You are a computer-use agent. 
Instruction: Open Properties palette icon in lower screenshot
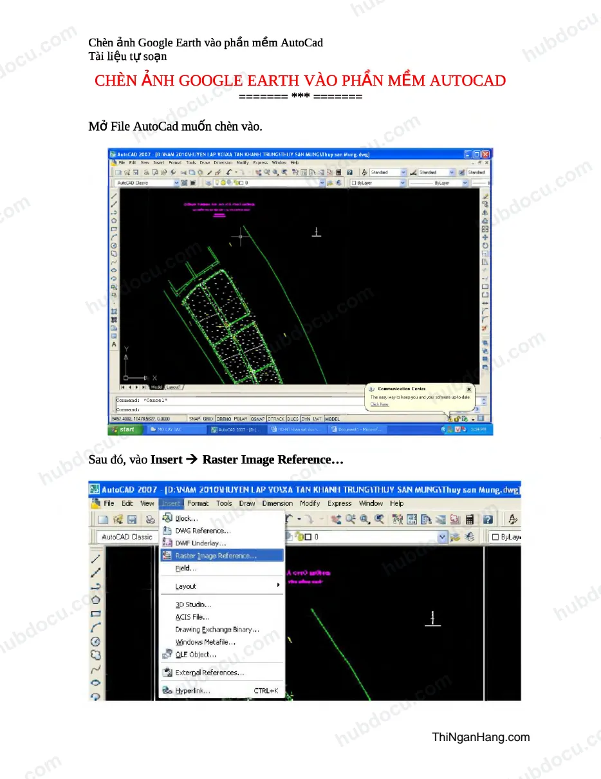coord(398,519)
